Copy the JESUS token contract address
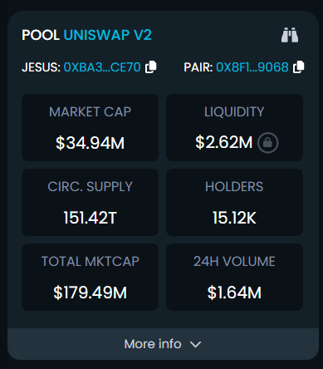Image resolution: width=323 pixels, height=369 pixels. 151,67
